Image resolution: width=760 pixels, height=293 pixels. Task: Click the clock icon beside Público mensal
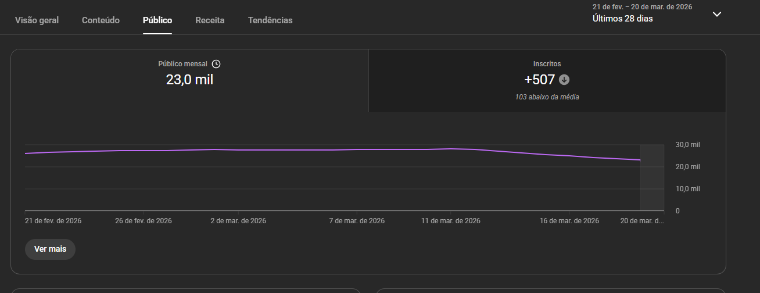[216, 64]
